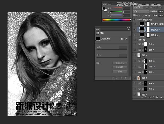This screenshot has width=164, height=124.
Task: Show the 颜色填充 2 副本 layer
Action: pyautogui.click(x=135, y=24)
